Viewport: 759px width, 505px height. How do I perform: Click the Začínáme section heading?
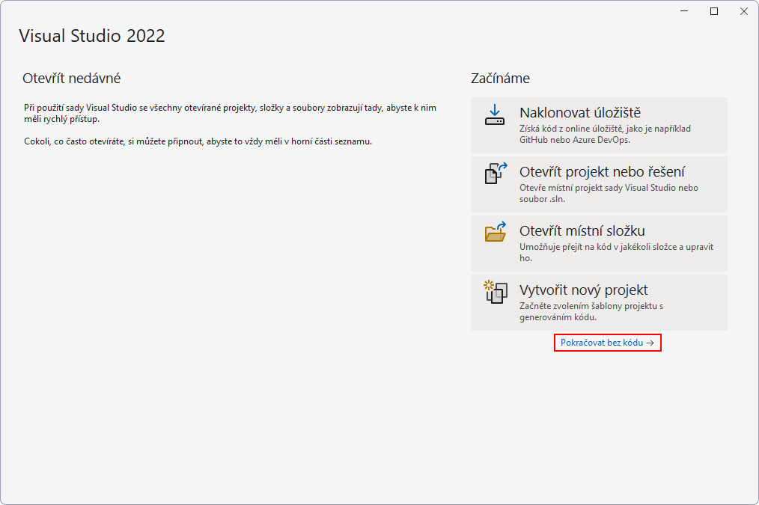[500, 79]
